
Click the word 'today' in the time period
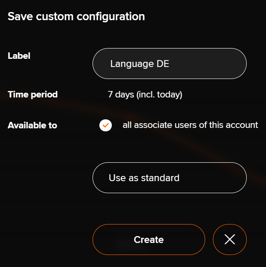[168, 94]
